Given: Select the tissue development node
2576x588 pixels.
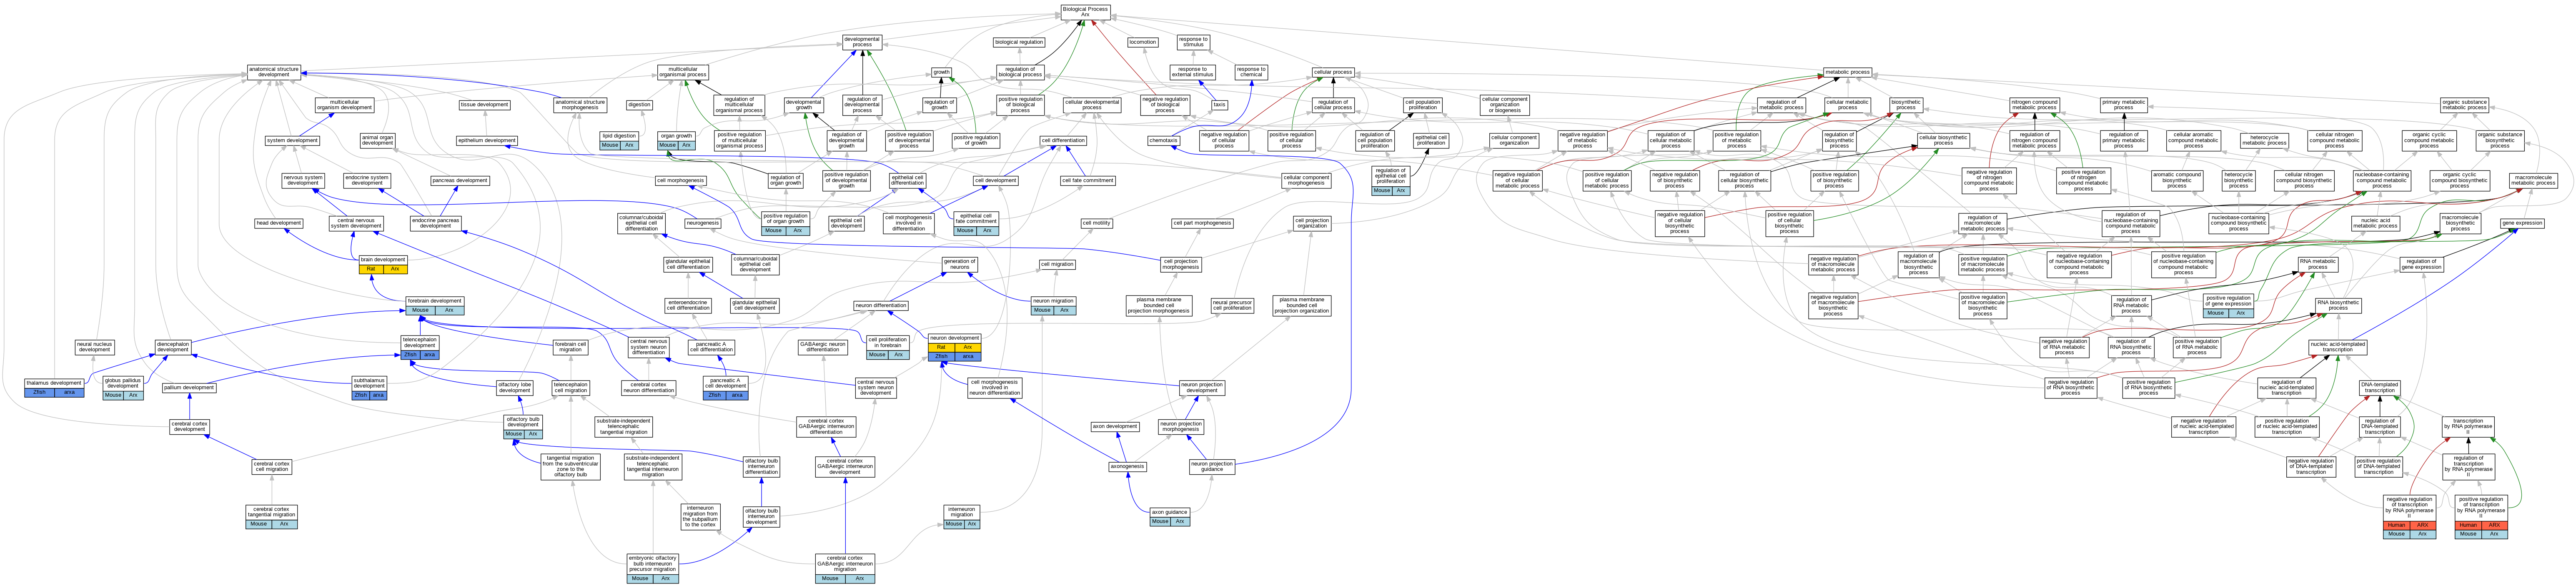Looking at the screenshot, I should [x=485, y=104].
